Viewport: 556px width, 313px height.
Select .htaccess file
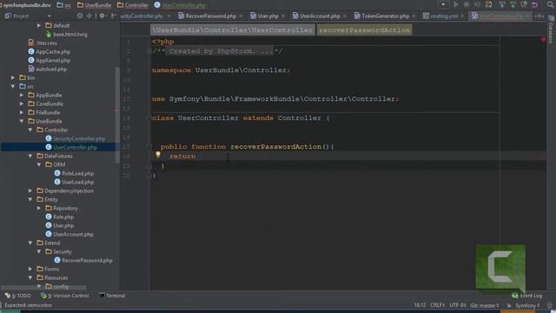click(x=43, y=43)
